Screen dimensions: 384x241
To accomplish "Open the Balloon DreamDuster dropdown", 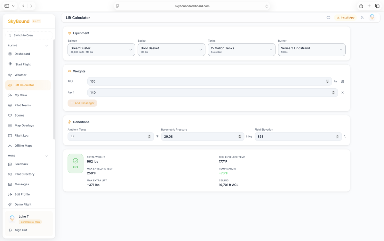I will pos(101,50).
